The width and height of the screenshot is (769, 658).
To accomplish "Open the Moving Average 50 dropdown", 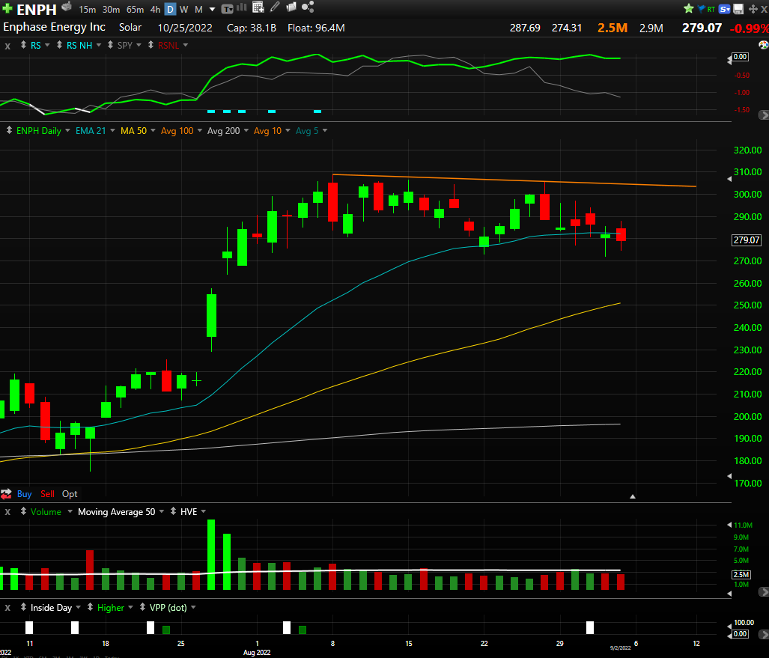I will click(161, 511).
